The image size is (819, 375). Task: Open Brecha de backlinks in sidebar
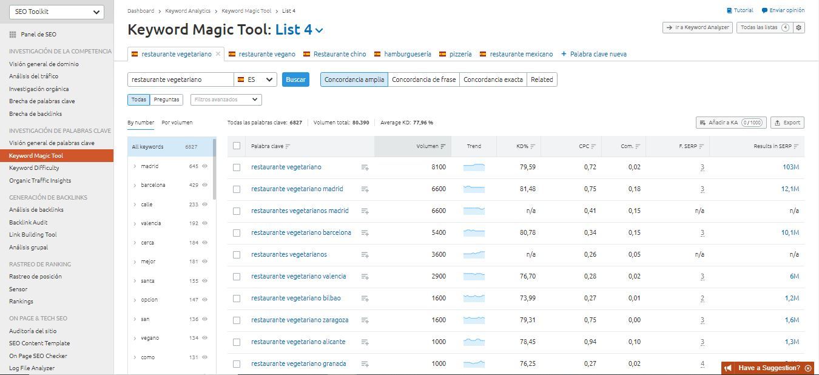tap(35, 113)
